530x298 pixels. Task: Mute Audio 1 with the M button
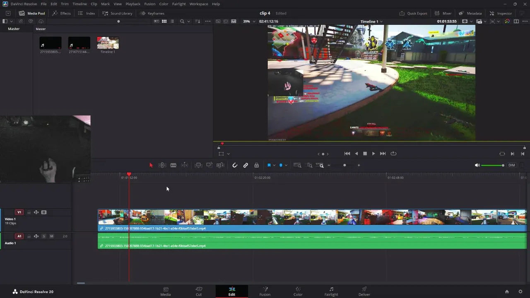coord(51,236)
